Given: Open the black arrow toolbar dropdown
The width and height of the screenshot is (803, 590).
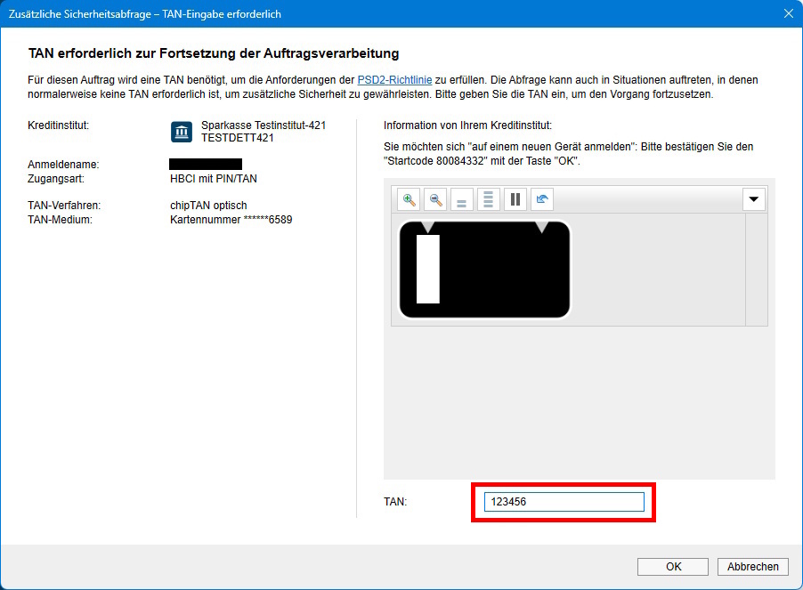Looking at the screenshot, I should [x=754, y=199].
